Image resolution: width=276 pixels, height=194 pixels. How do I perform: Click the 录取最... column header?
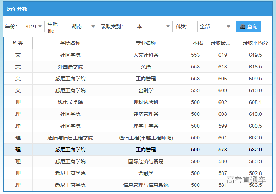click(x=222, y=43)
